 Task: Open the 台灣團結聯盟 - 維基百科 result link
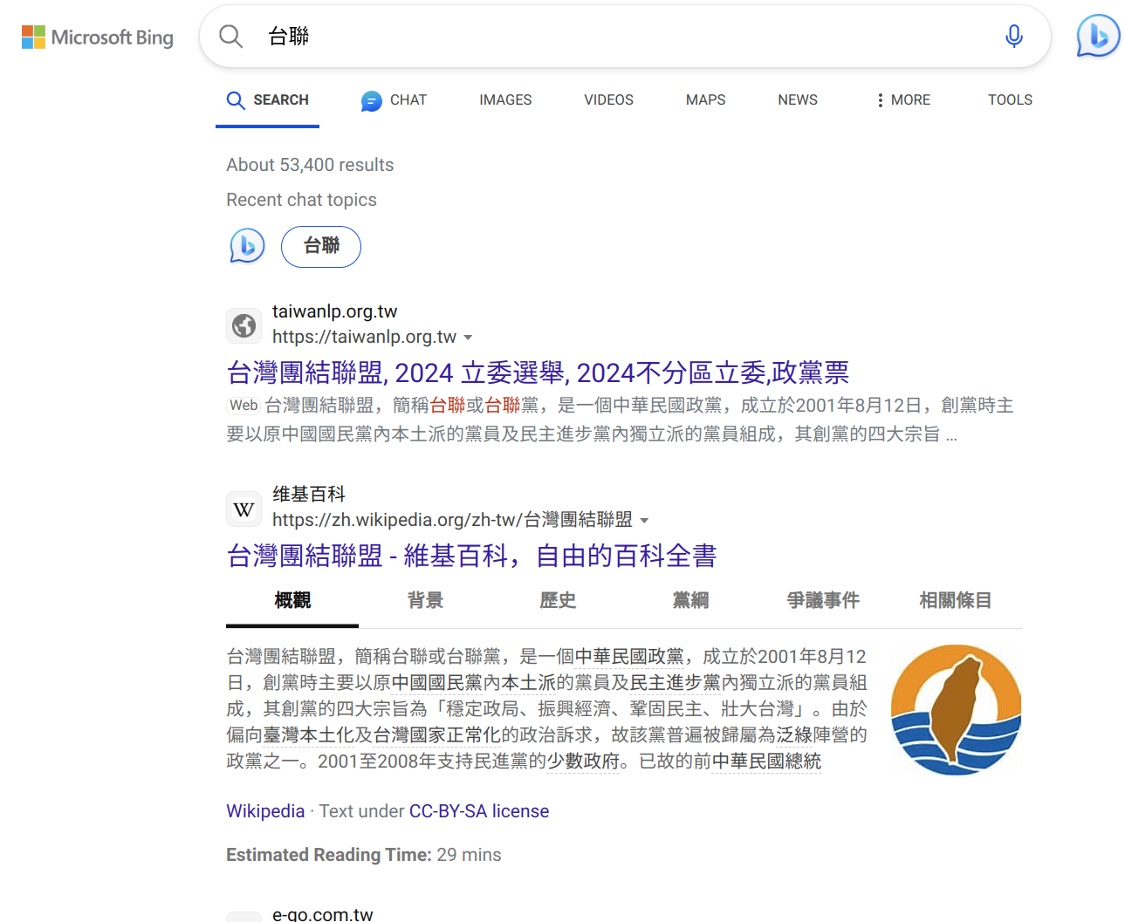click(x=471, y=556)
